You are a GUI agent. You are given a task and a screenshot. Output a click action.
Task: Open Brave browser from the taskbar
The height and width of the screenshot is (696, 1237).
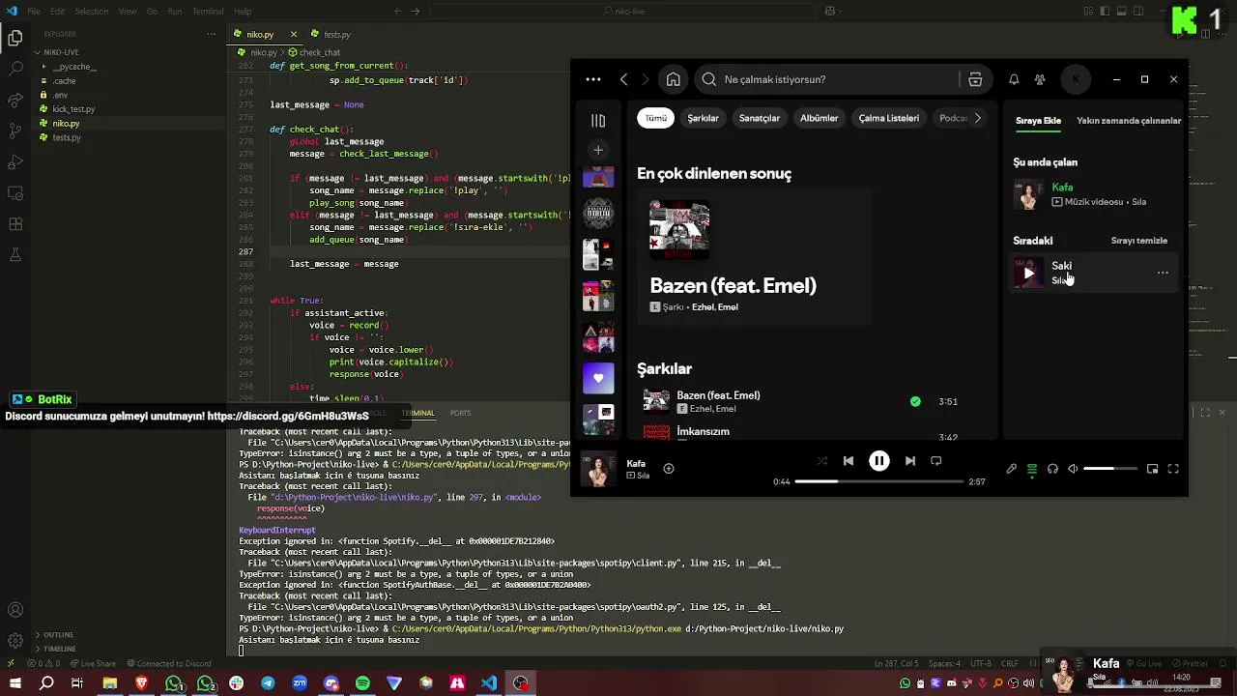(x=141, y=683)
